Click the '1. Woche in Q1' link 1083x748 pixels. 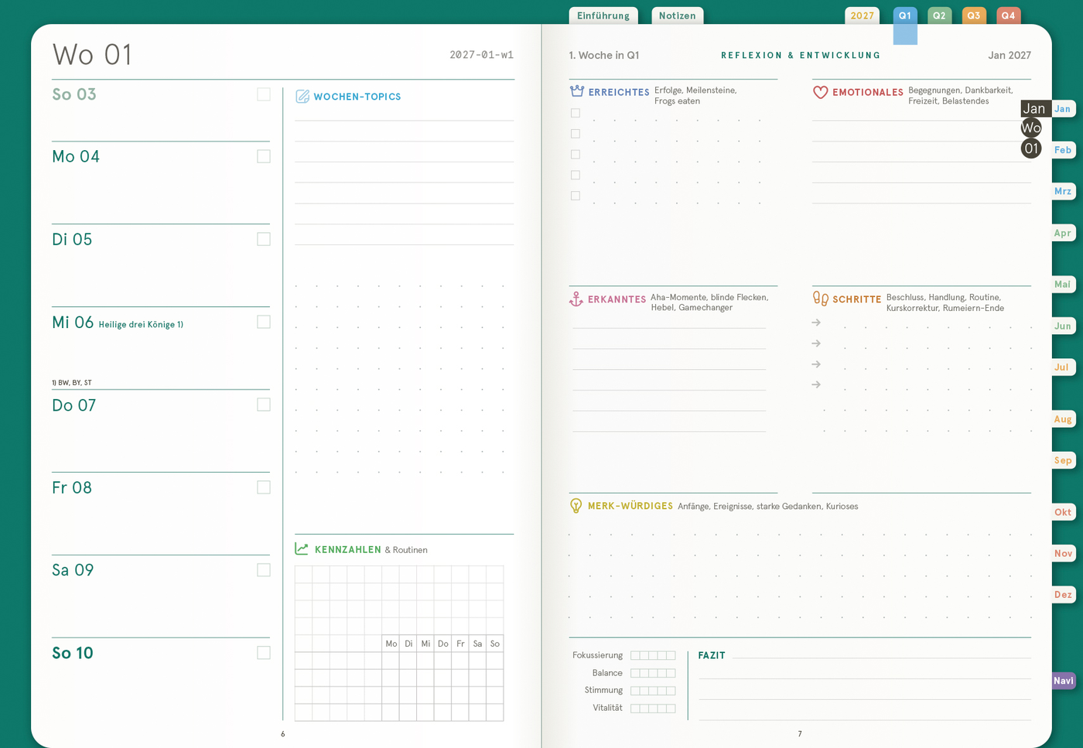(x=604, y=55)
